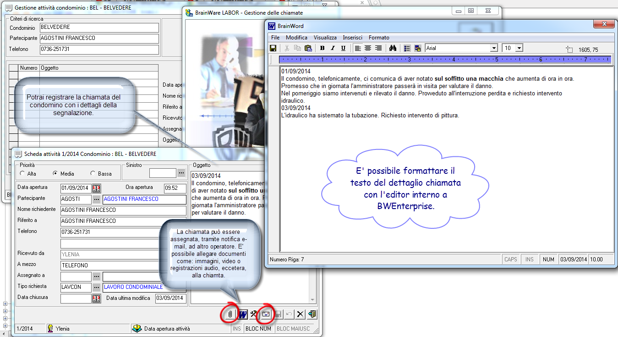Screen dimensions: 618x337
Task: Open the calendar picker beside Data apertura
Action: click(96, 188)
